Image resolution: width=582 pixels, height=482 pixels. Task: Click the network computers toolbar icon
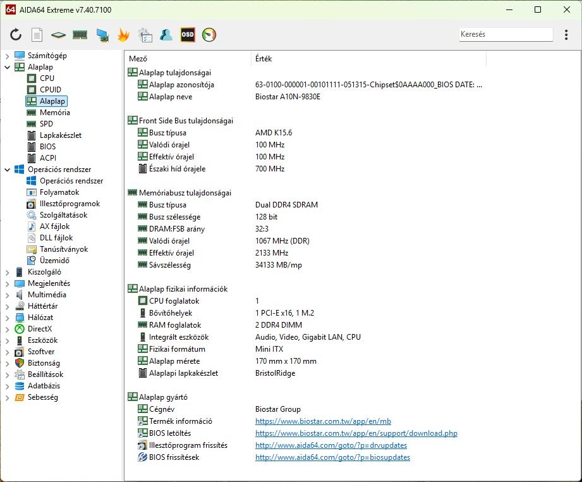click(x=102, y=35)
